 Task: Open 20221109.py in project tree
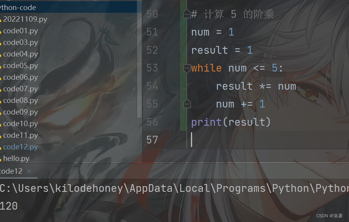[25, 19]
